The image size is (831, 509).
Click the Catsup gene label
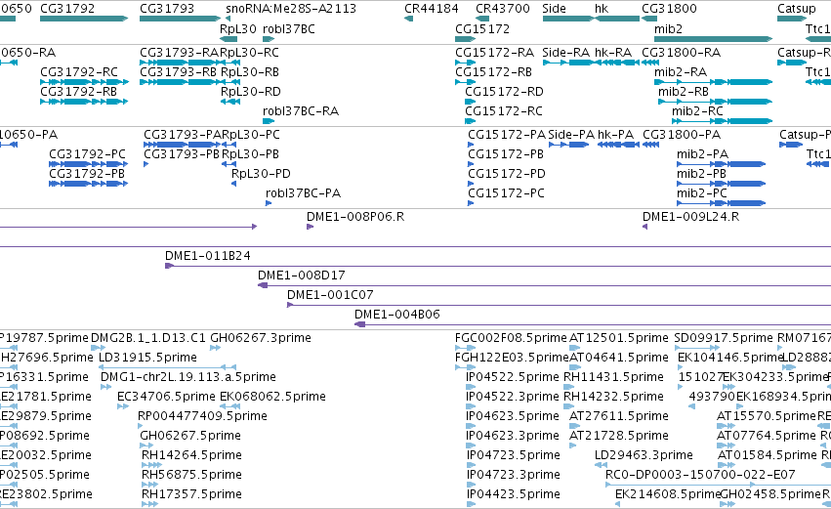797,9
